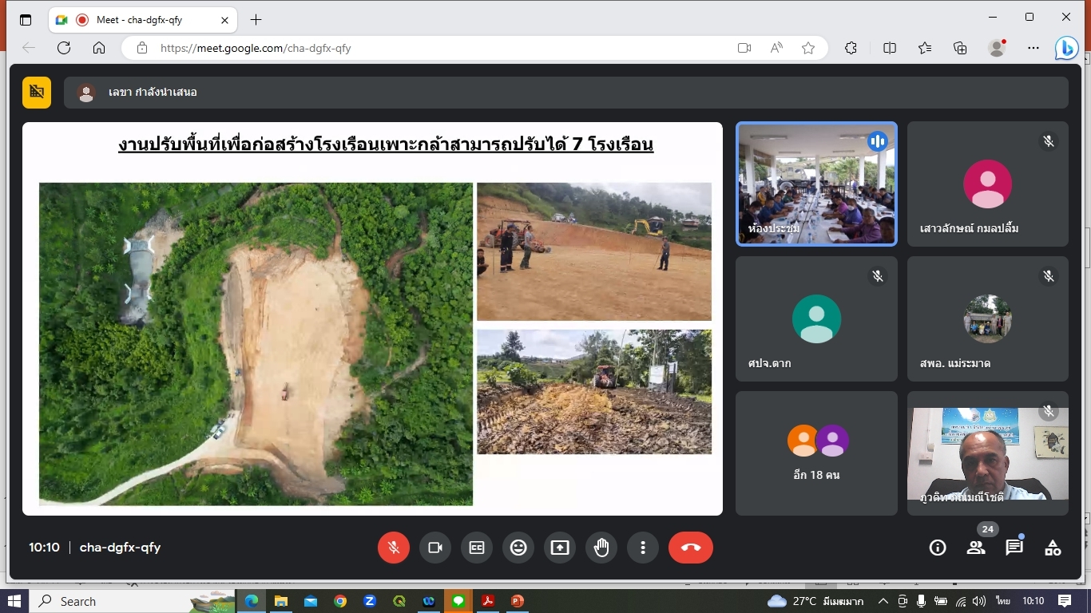The image size is (1091, 613).
Task: Open the อีก 18 คน others tile
Action: 816,453
